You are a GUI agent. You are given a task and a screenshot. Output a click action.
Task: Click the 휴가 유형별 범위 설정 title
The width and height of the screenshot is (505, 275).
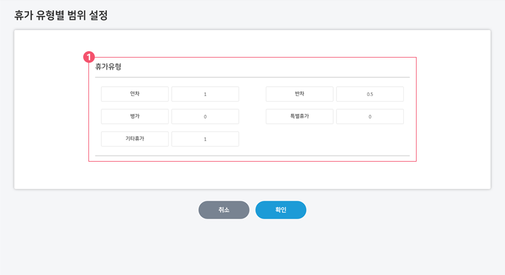click(x=61, y=15)
